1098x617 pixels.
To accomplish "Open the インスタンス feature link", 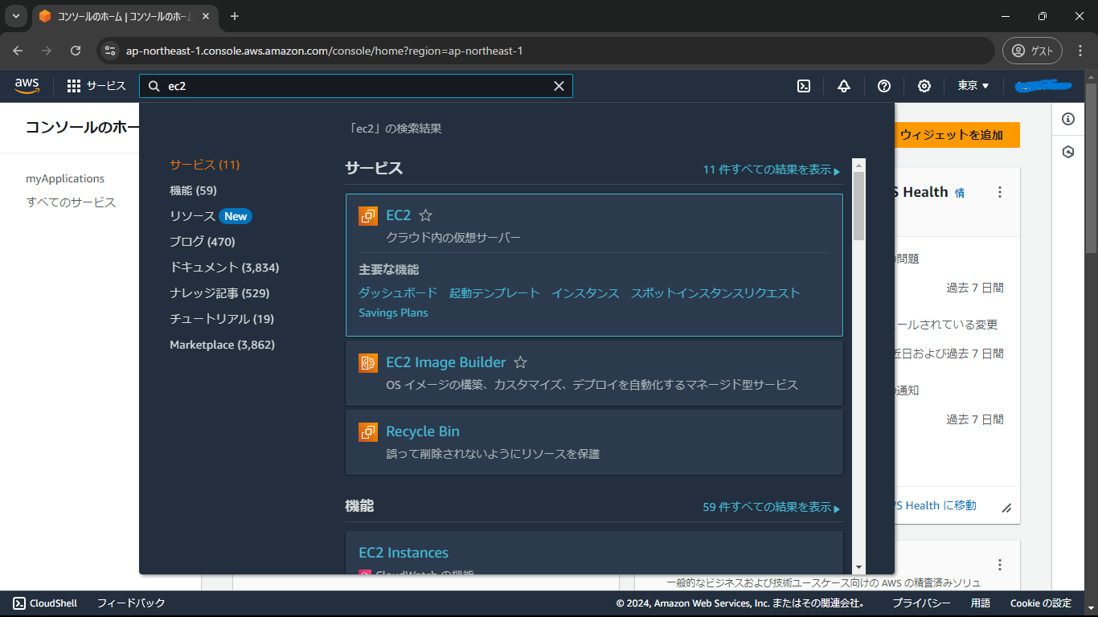I will pyautogui.click(x=585, y=292).
